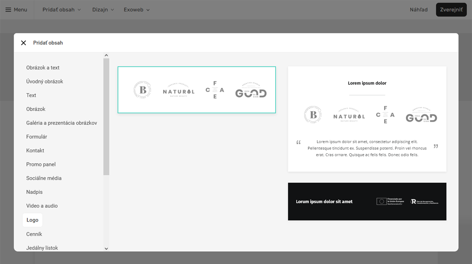Open the hamburger Menu
Screen dimensions: 472x264
[16, 9]
